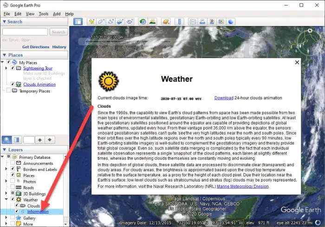Click the Gallery star icon in Layers

click(x=19, y=218)
